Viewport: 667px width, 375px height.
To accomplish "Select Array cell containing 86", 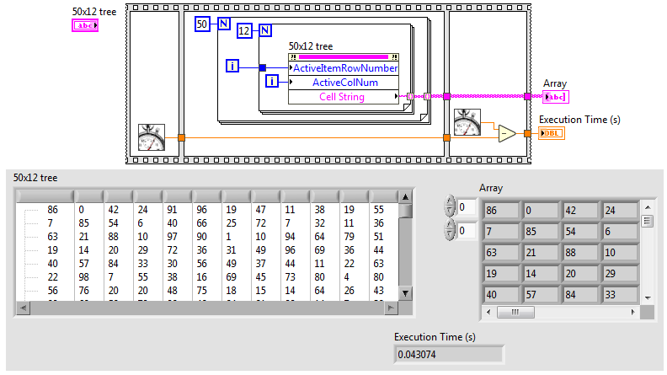I will click(x=501, y=211).
